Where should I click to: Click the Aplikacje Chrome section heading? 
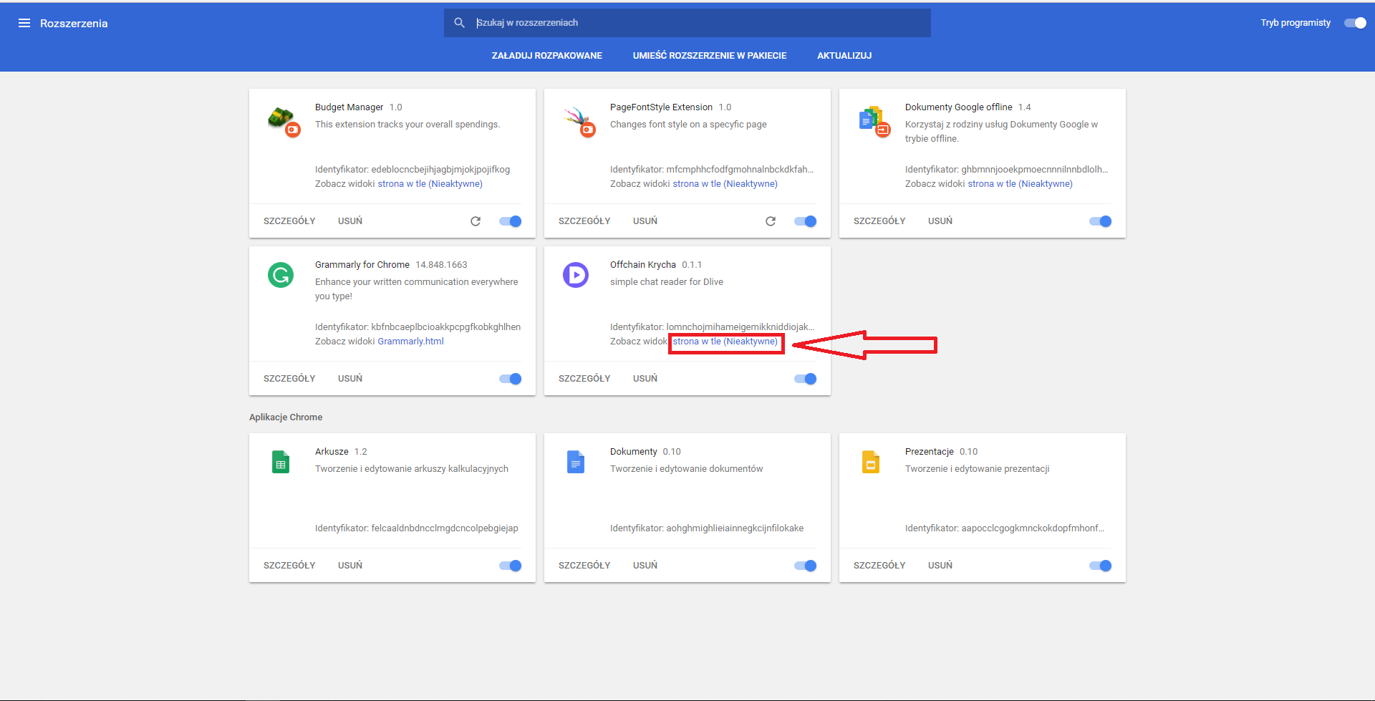tap(286, 417)
